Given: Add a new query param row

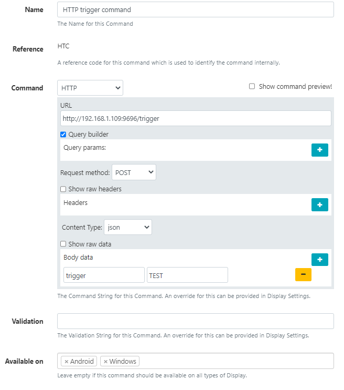Looking at the screenshot, I should [x=319, y=150].
